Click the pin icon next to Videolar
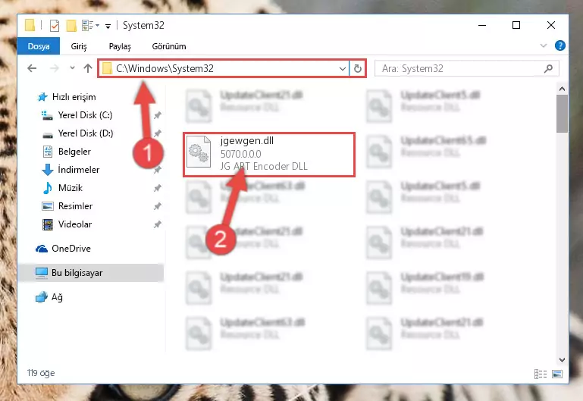 pyautogui.click(x=157, y=224)
